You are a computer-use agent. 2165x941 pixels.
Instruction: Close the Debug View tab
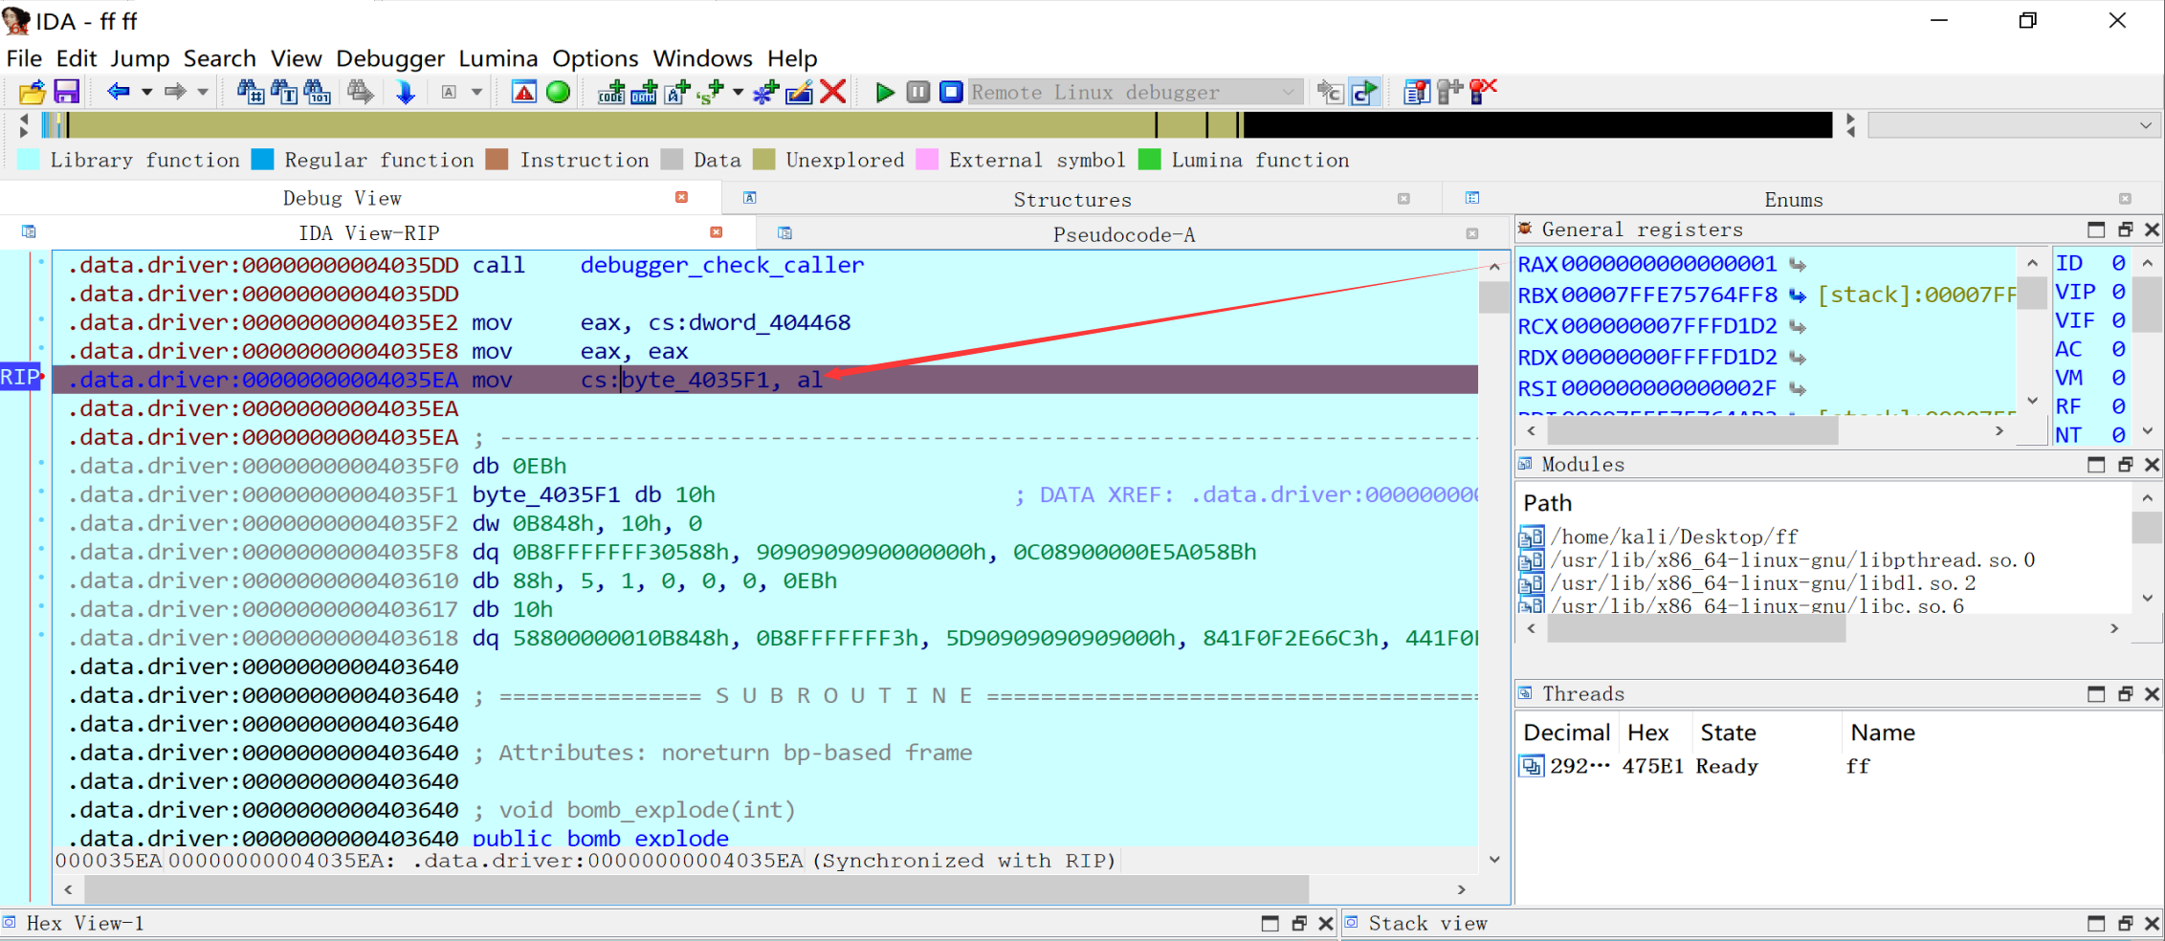[682, 197]
